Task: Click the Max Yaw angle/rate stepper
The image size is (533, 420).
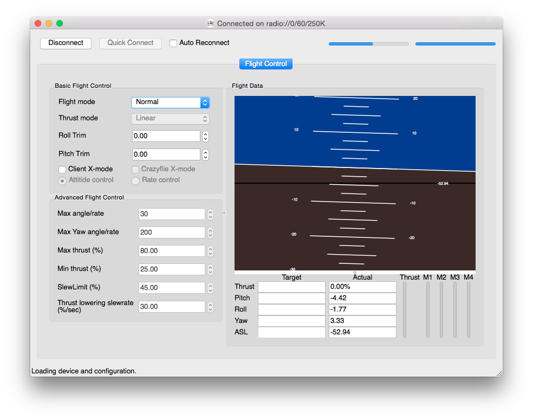Action: [x=210, y=232]
